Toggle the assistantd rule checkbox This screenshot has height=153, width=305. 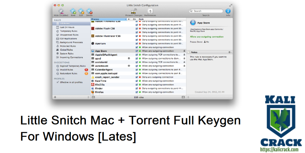coord(136,62)
